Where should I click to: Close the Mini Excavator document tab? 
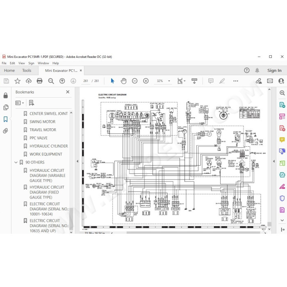click(x=81, y=71)
